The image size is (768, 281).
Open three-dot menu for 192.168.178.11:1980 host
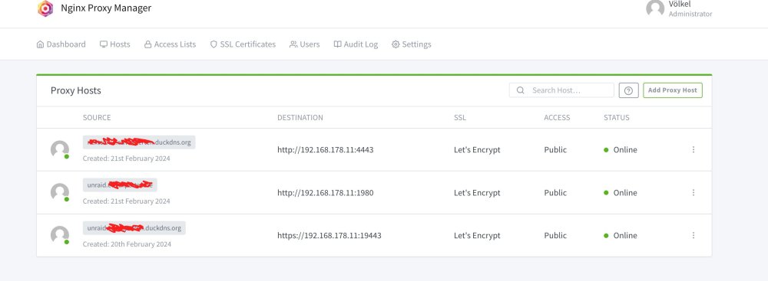(693, 192)
